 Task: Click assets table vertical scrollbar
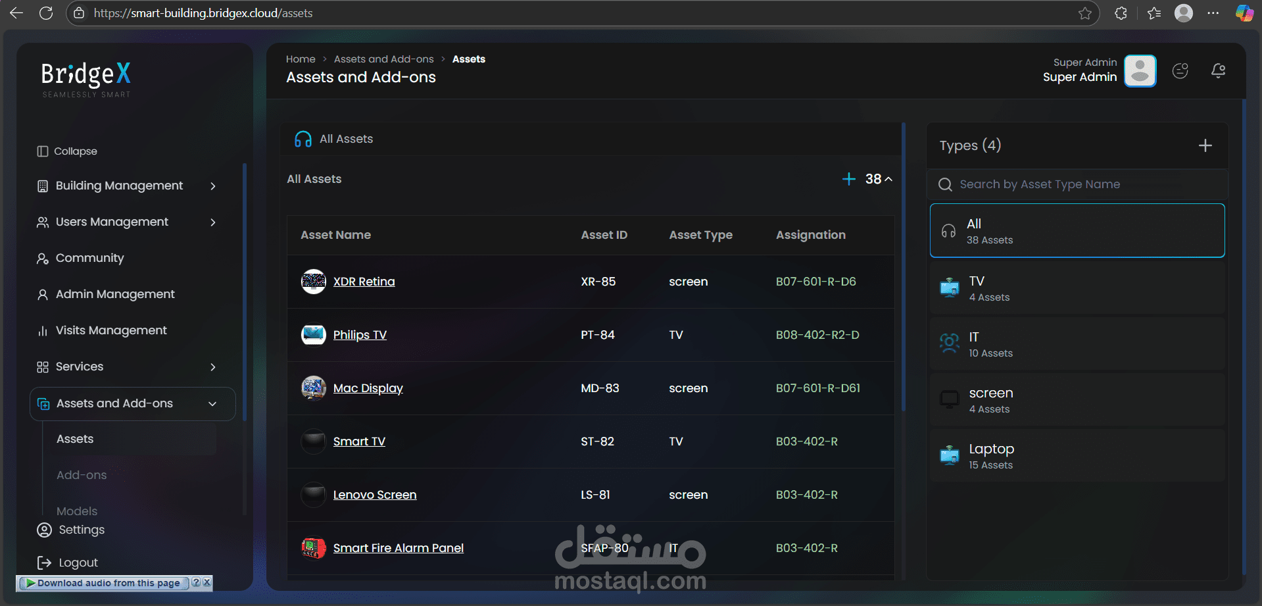(x=904, y=266)
